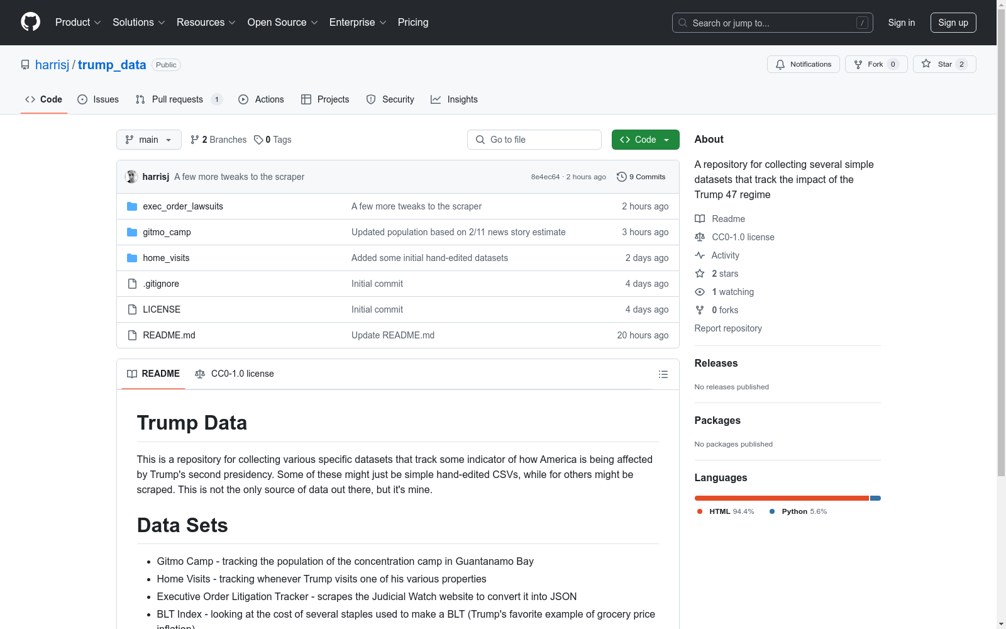Click the README.md file icon
Screen dimensions: 1006x629
[x=132, y=335]
